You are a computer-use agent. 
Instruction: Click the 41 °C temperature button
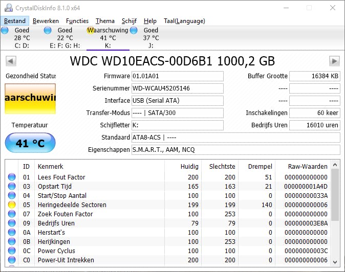30,143
